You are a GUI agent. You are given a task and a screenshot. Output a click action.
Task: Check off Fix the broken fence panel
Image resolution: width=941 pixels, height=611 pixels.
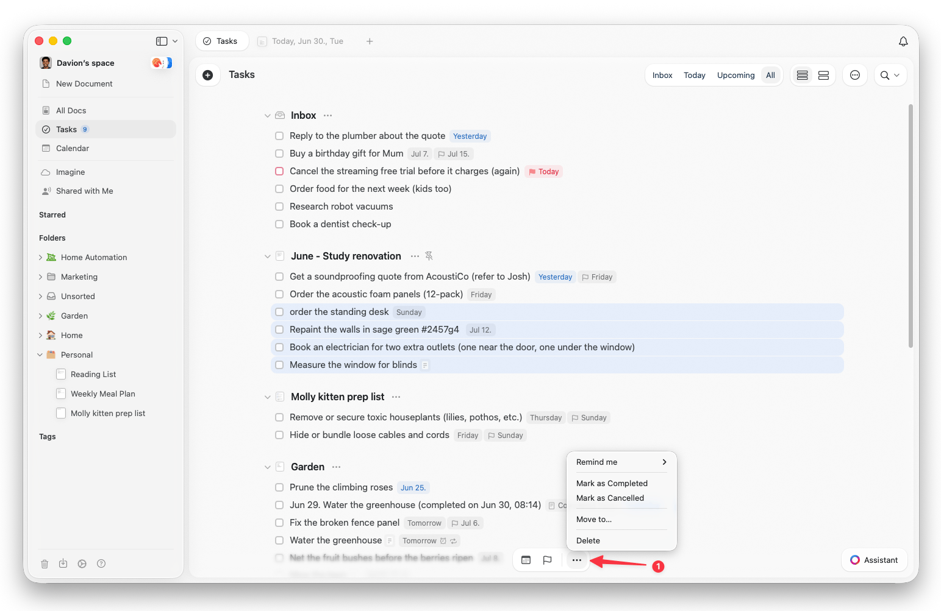click(279, 523)
